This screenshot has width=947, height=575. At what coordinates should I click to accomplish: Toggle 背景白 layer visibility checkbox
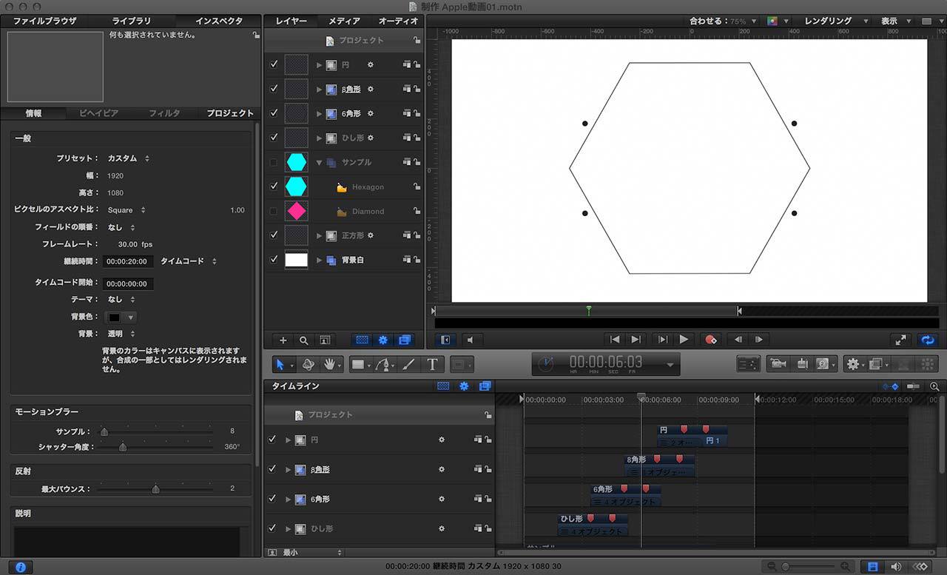(274, 260)
